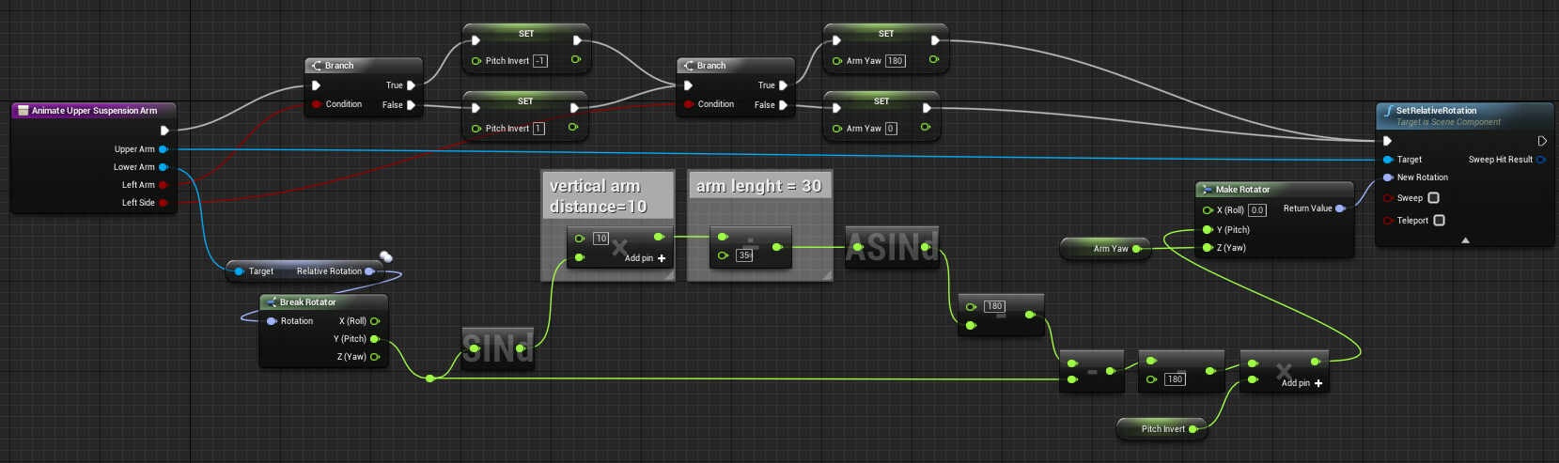The height and width of the screenshot is (463, 1559).
Task: Click the Branch icon on the node feeding the Pitch Invert SETs
Action: point(317,66)
